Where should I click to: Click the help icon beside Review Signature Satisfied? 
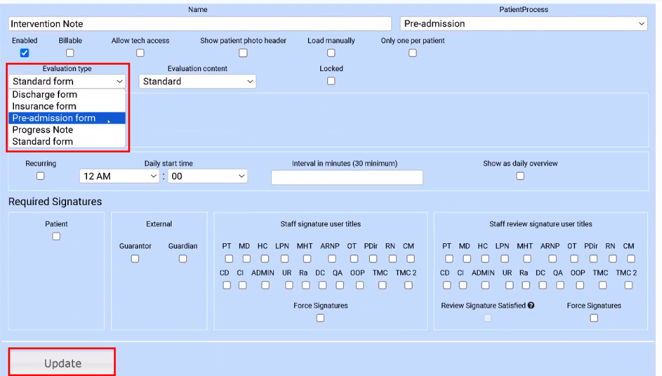pyautogui.click(x=529, y=305)
